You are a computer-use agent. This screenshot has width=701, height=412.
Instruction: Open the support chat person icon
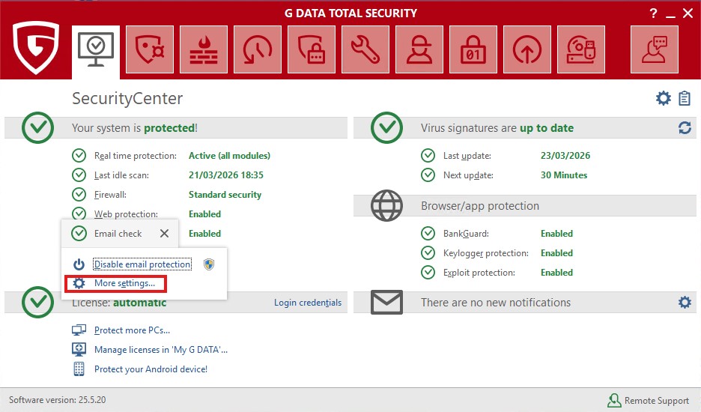655,49
